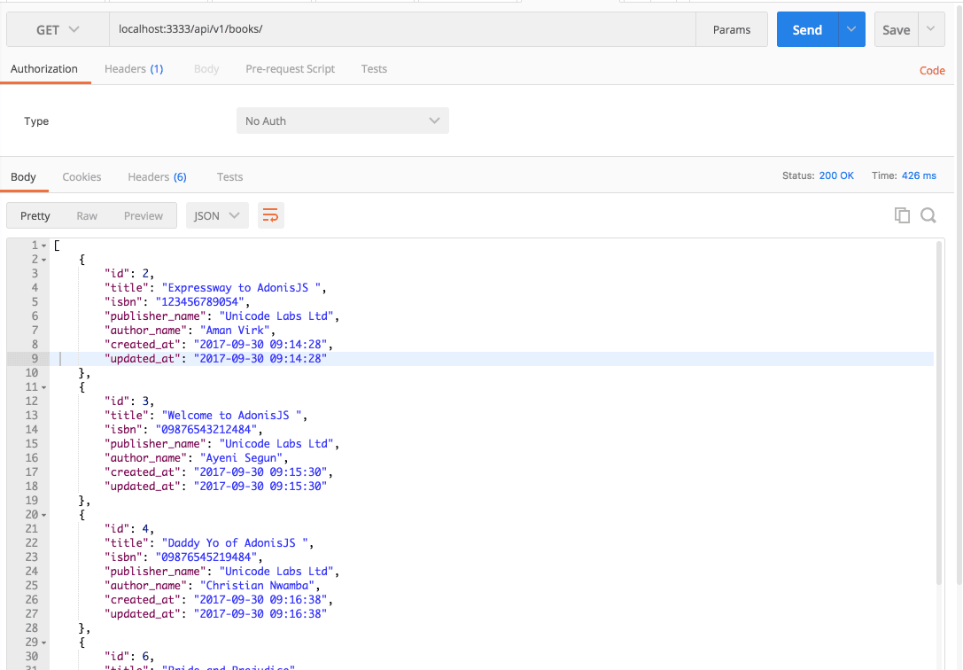The height and width of the screenshot is (670, 963).
Task: Click the isbn value "09876543212484"
Action: (206, 430)
